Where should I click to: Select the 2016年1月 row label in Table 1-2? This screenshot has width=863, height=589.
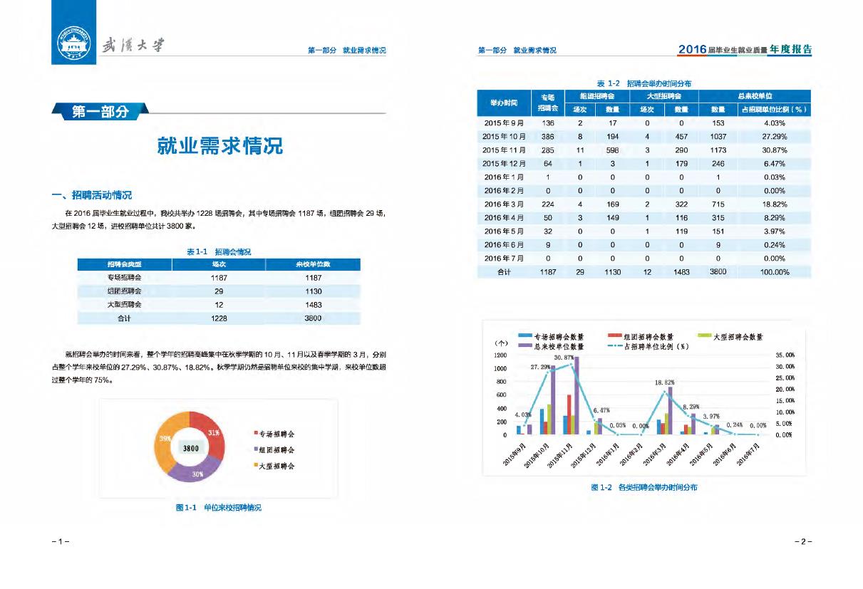pos(504,177)
